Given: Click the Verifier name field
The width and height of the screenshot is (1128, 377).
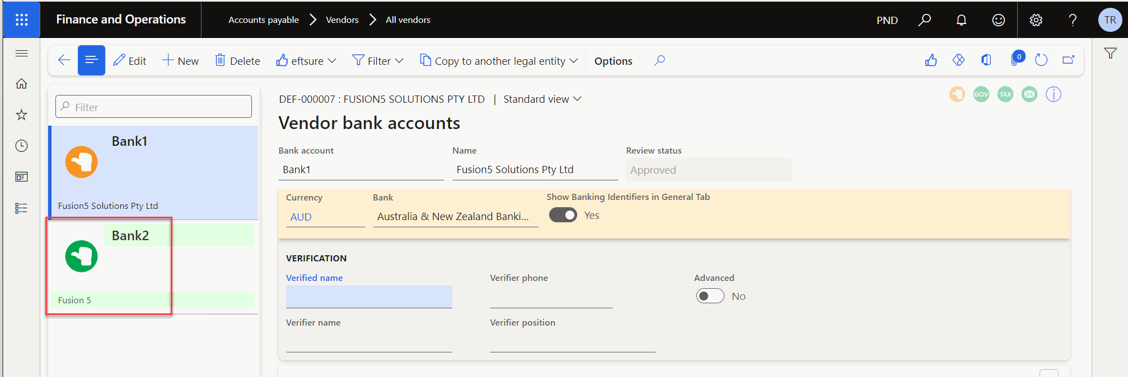Looking at the screenshot, I should point(369,341).
